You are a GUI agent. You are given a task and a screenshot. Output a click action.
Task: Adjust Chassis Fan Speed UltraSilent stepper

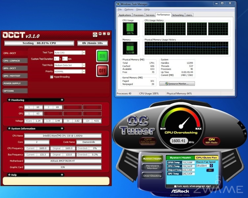click(x=211, y=166)
